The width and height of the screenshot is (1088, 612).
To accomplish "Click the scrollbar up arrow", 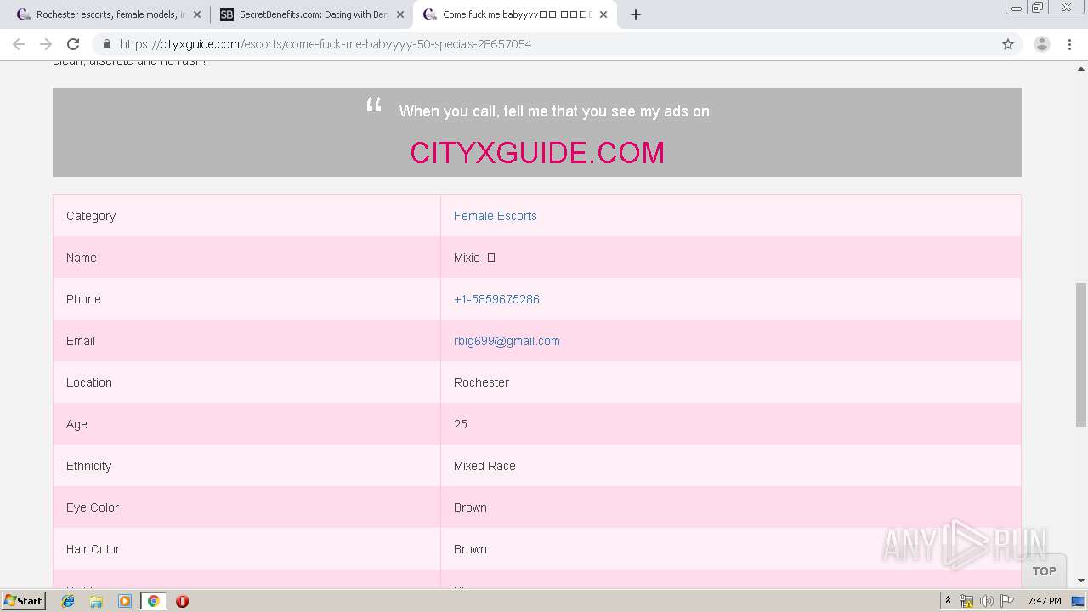I will 1081,68.
